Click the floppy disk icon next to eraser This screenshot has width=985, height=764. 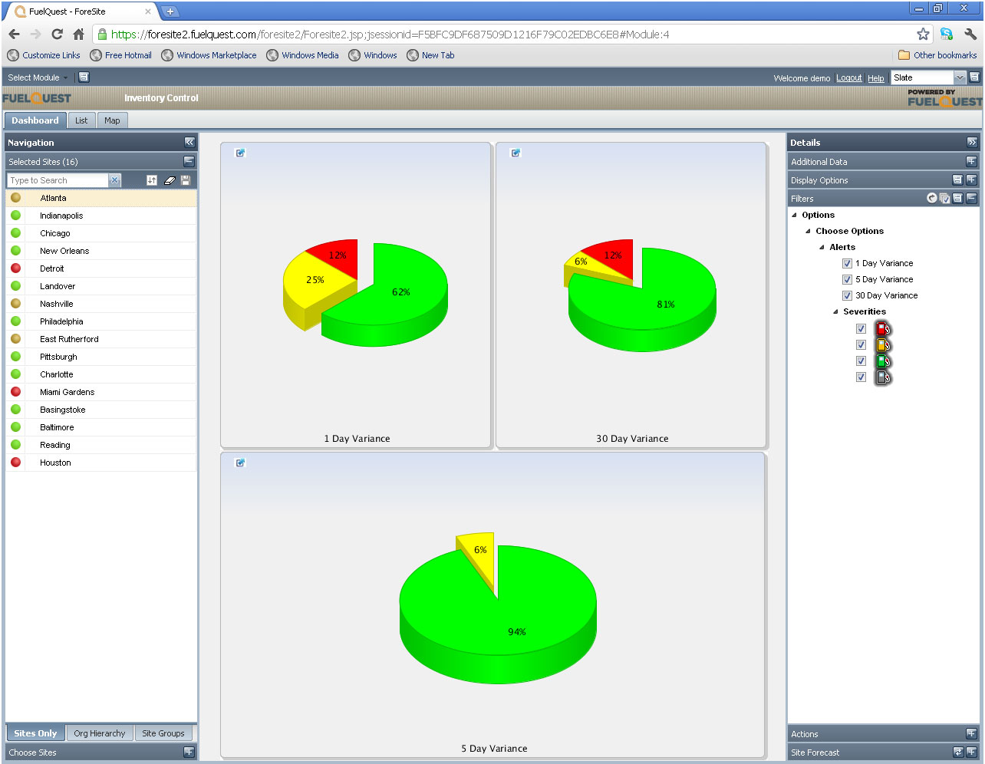point(186,180)
